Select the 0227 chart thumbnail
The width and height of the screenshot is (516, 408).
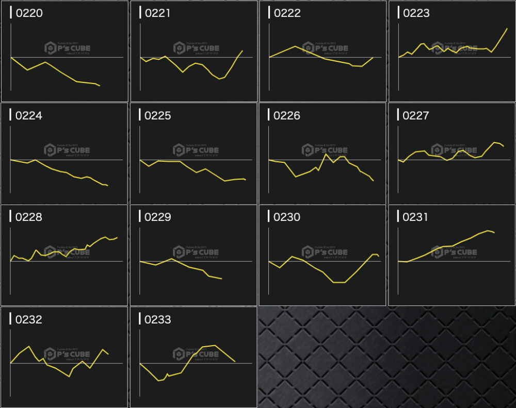[451, 154]
